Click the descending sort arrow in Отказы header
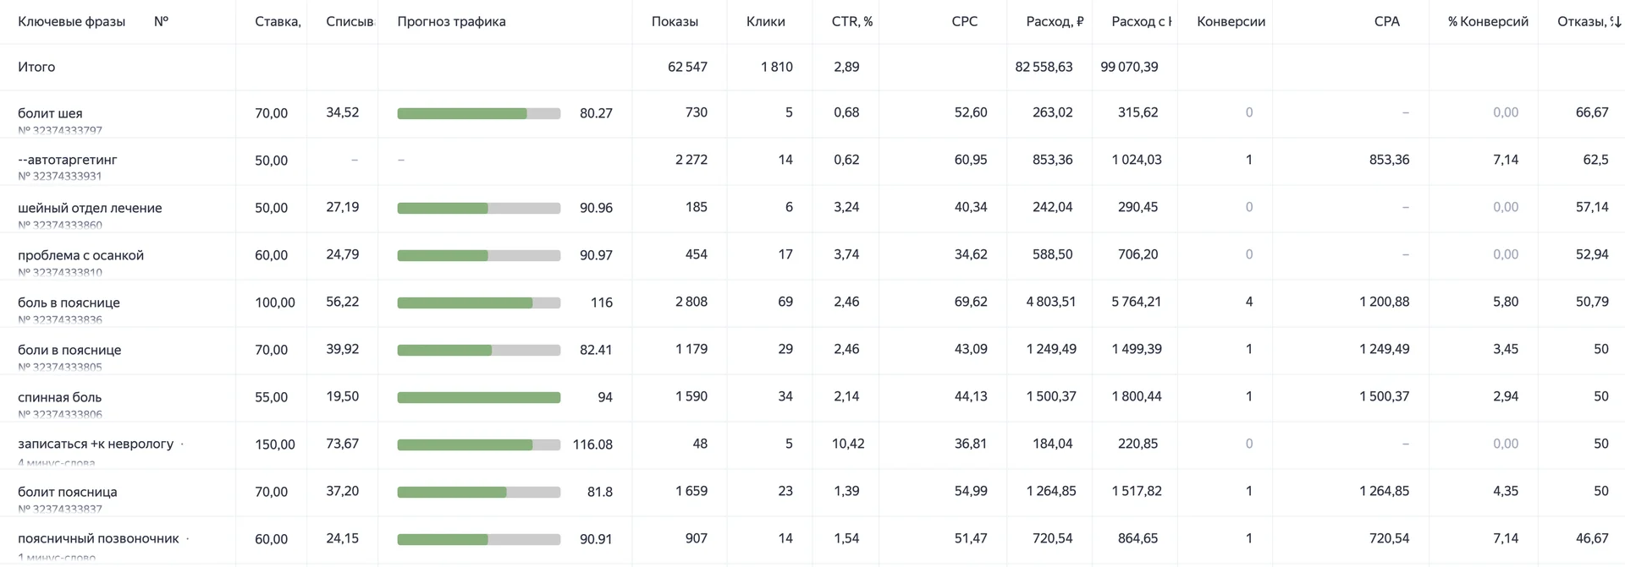 1617,22
